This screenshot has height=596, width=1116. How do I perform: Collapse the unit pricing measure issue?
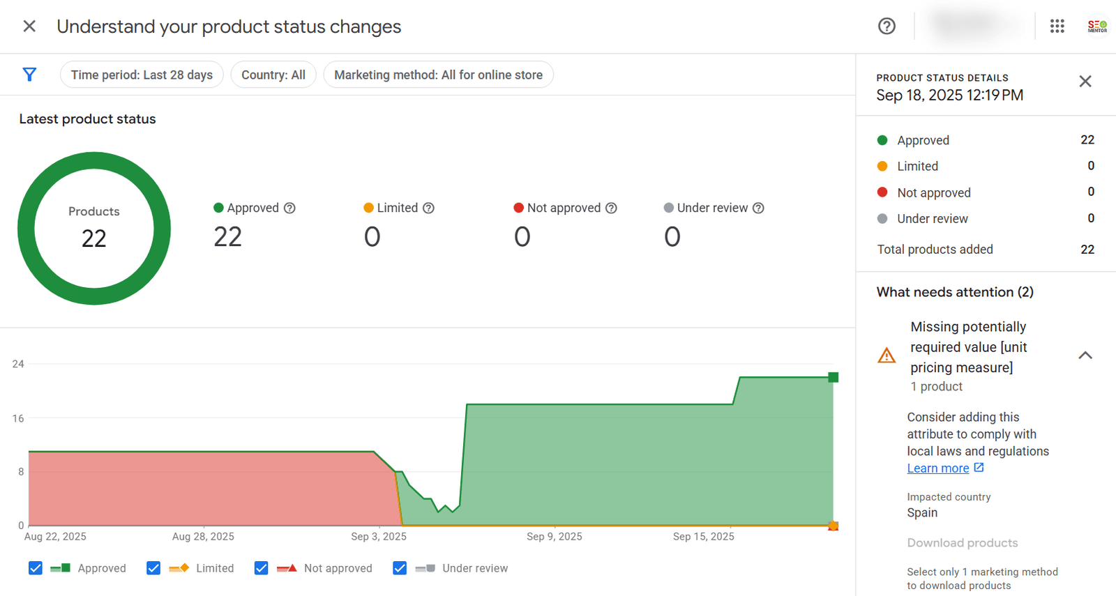pos(1085,356)
